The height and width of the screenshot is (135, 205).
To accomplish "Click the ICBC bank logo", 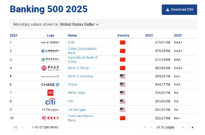I will [x=50, y=43].
